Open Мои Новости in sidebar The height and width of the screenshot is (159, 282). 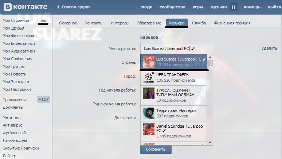coord(14,74)
